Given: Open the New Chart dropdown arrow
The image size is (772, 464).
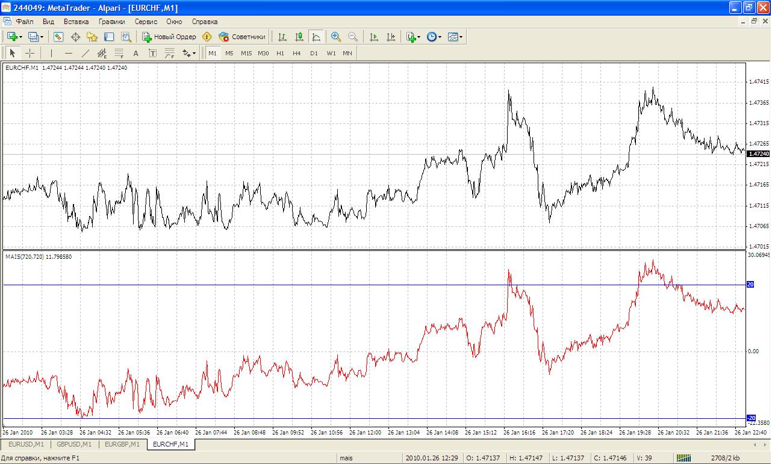Looking at the screenshot, I should point(20,37).
